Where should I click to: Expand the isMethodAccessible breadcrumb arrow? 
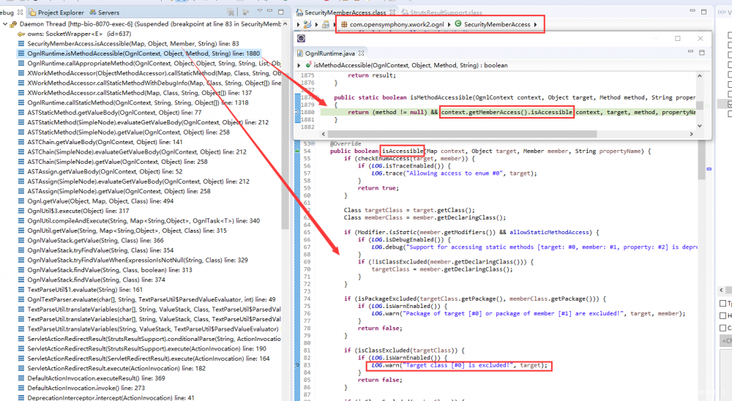(x=299, y=65)
